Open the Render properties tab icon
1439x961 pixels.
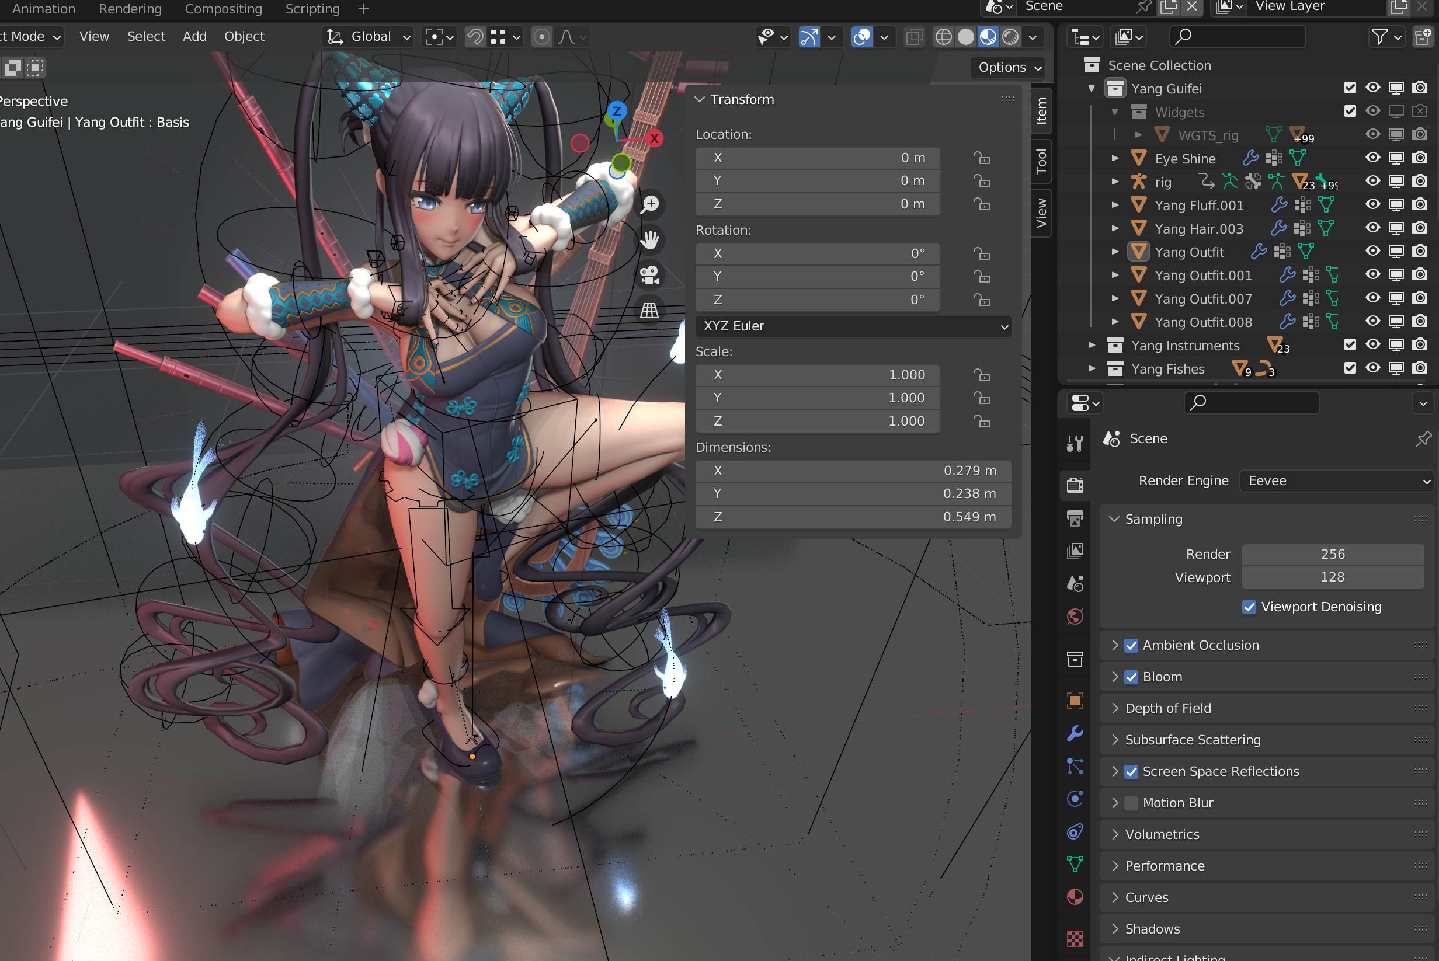click(1075, 485)
